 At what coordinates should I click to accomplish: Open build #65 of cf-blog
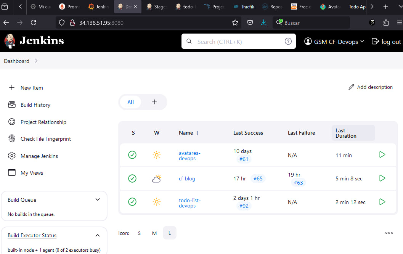[x=258, y=178]
